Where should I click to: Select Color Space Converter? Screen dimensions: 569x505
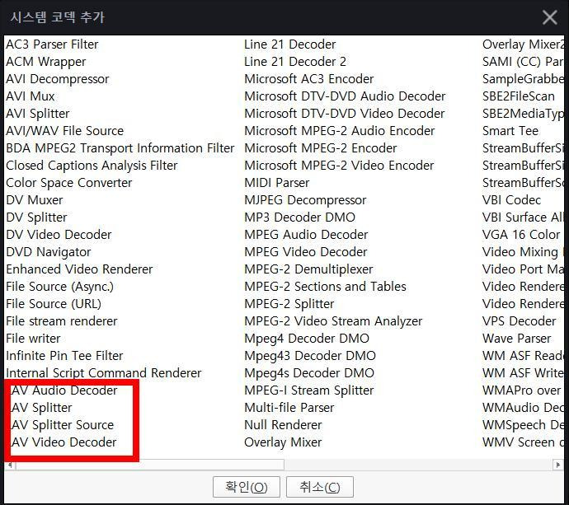coord(69,183)
